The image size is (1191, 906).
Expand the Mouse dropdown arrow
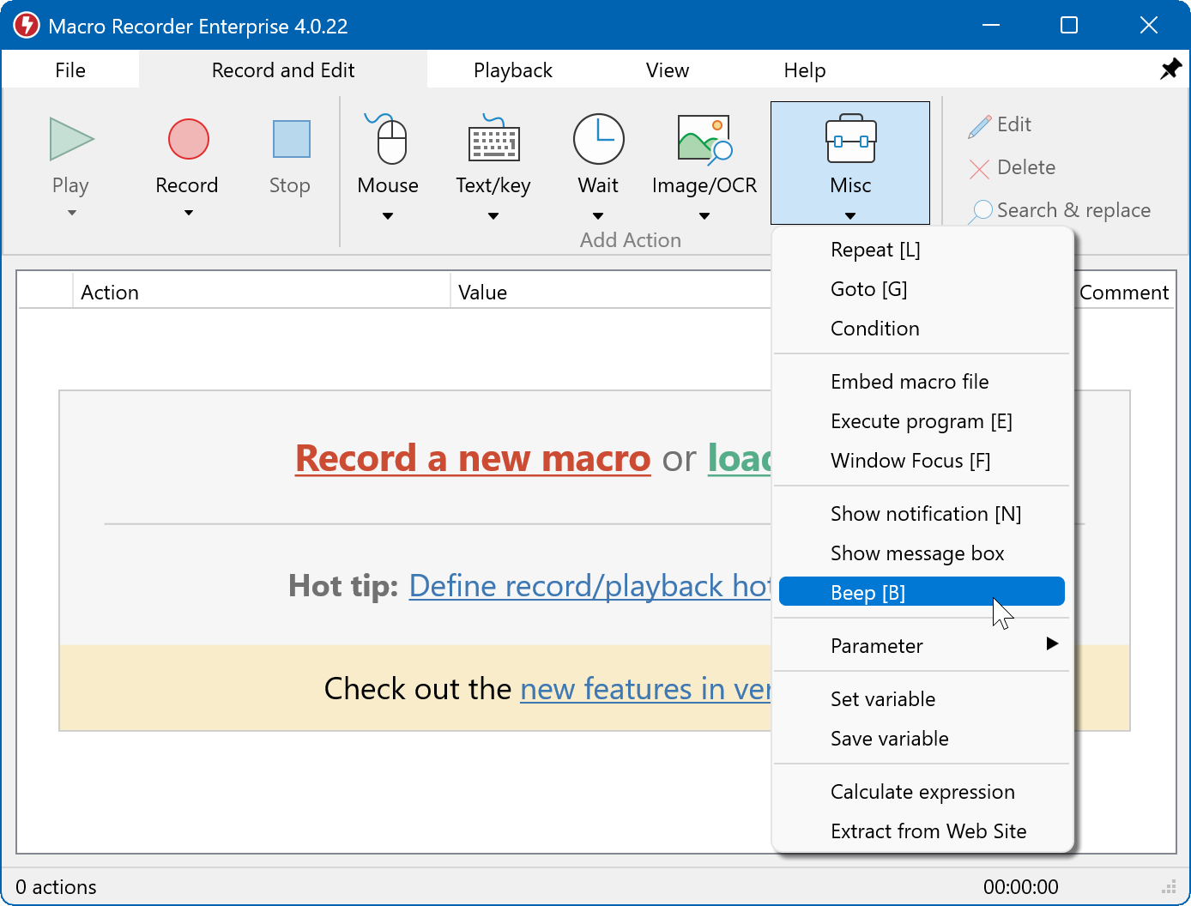388,216
